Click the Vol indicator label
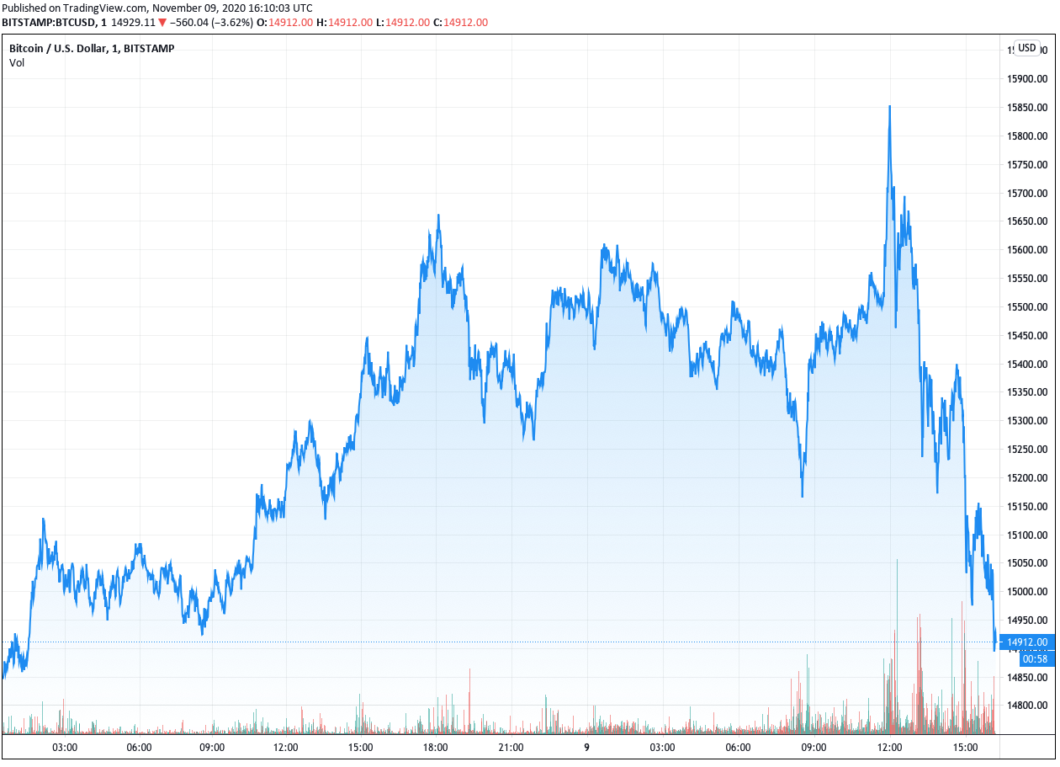The image size is (1060, 767). click(x=17, y=63)
